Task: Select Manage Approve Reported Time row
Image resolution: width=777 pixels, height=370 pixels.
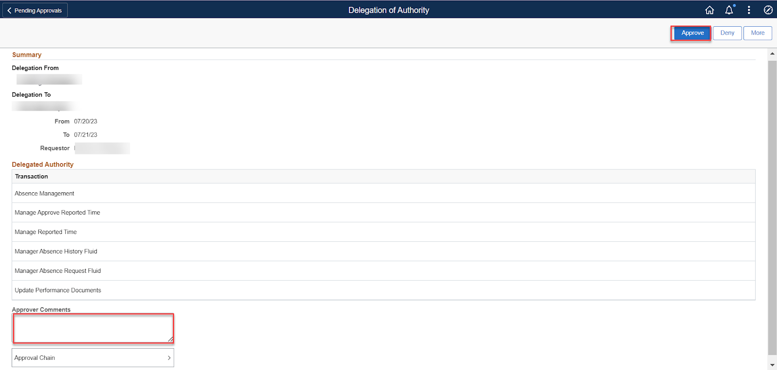Action: [x=383, y=213]
